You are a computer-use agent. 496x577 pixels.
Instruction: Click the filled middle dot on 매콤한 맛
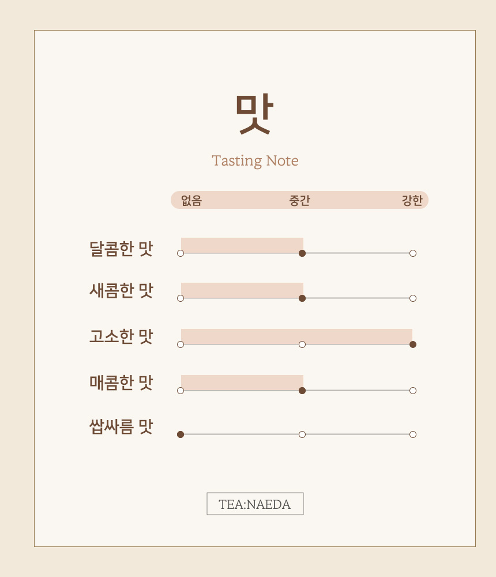tap(302, 391)
